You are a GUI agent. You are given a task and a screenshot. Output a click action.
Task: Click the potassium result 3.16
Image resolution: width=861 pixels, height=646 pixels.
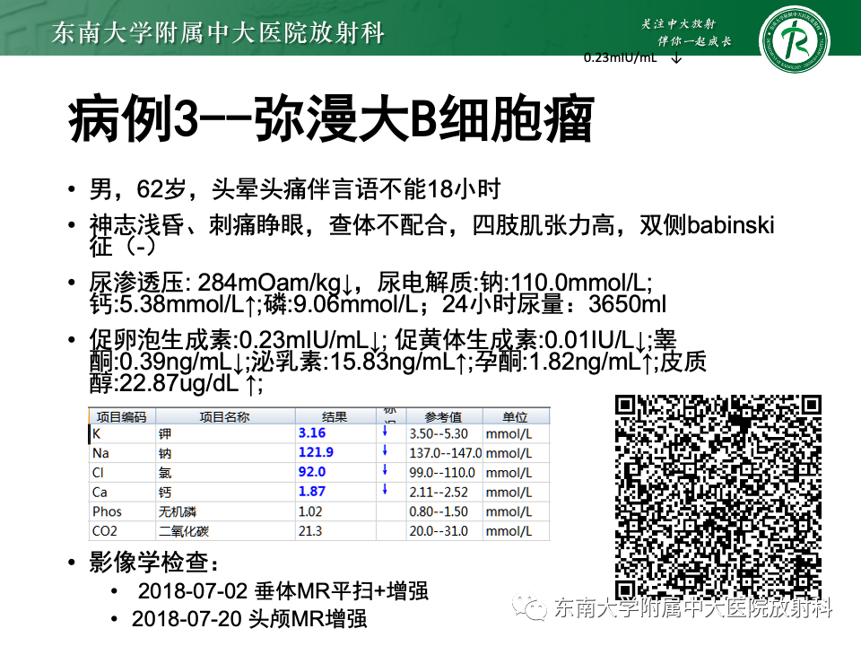(x=312, y=432)
